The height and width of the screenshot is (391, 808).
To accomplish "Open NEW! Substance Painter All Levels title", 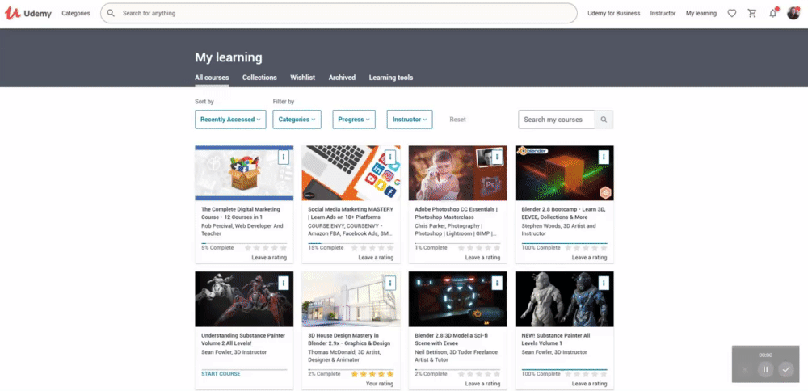I will click(556, 339).
